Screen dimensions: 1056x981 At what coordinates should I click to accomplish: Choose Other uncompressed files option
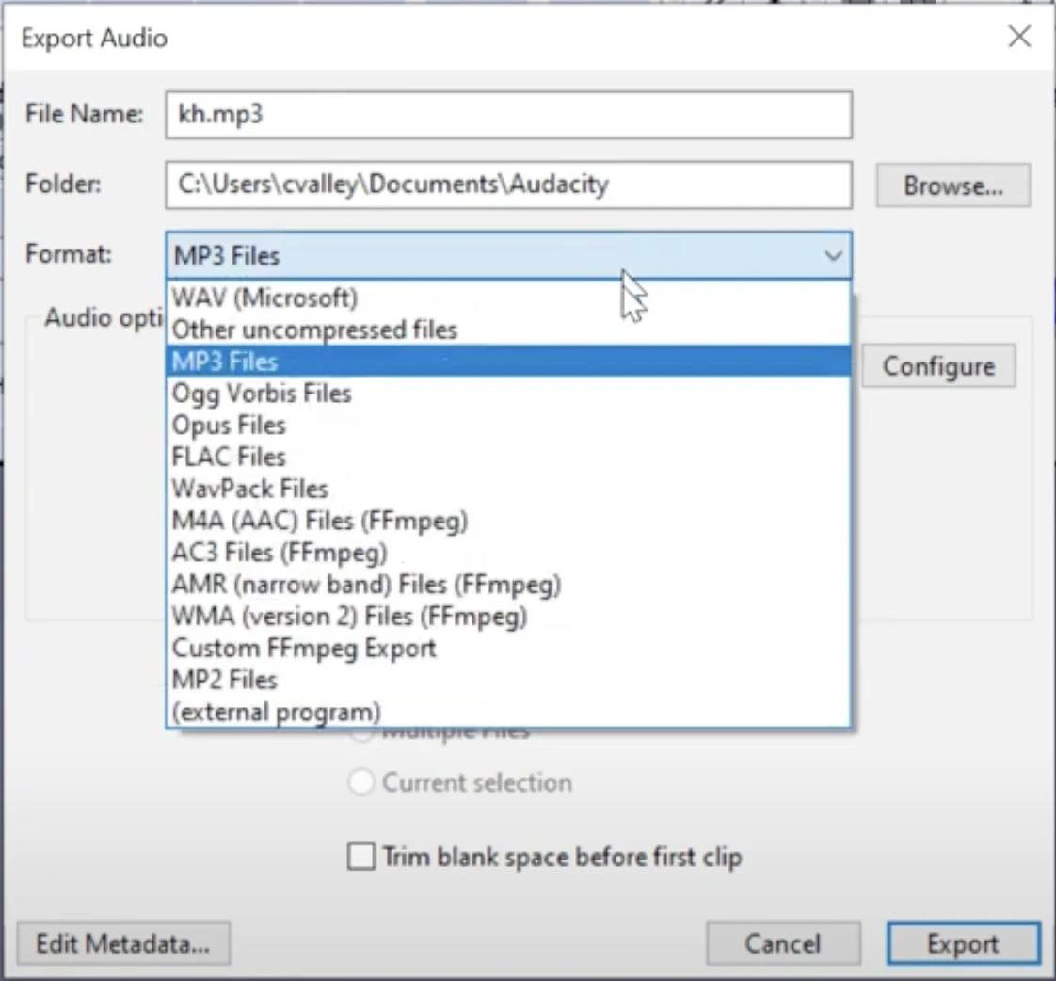point(314,330)
